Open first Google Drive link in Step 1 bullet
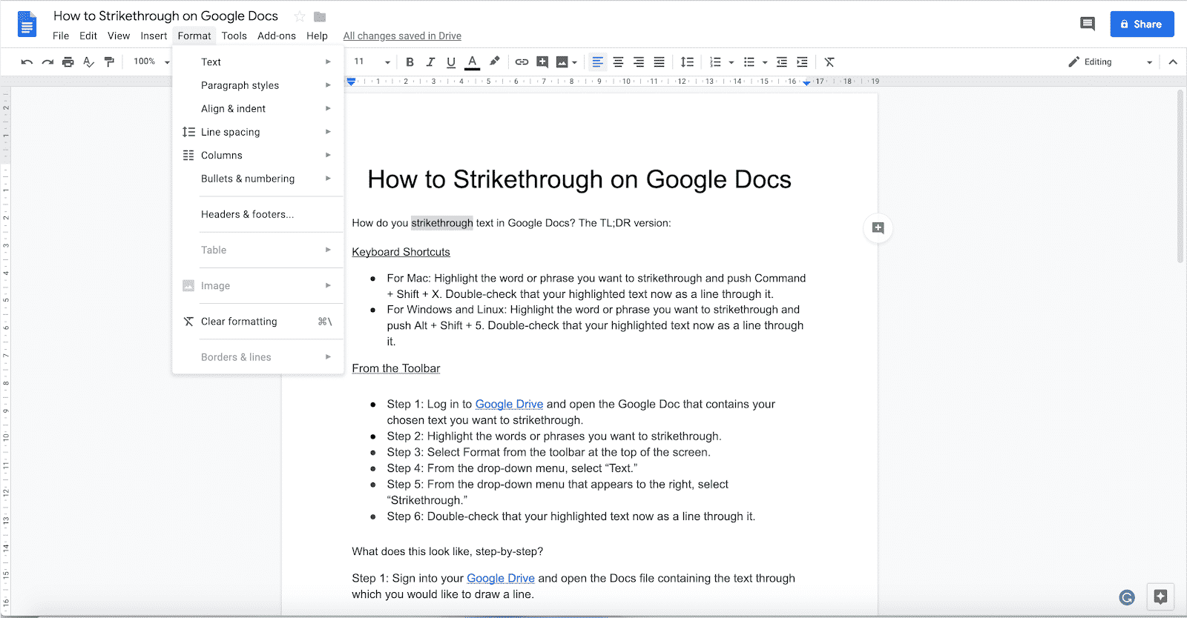Image resolution: width=1187 pixels, height=618 pixels. pos(509,404)
